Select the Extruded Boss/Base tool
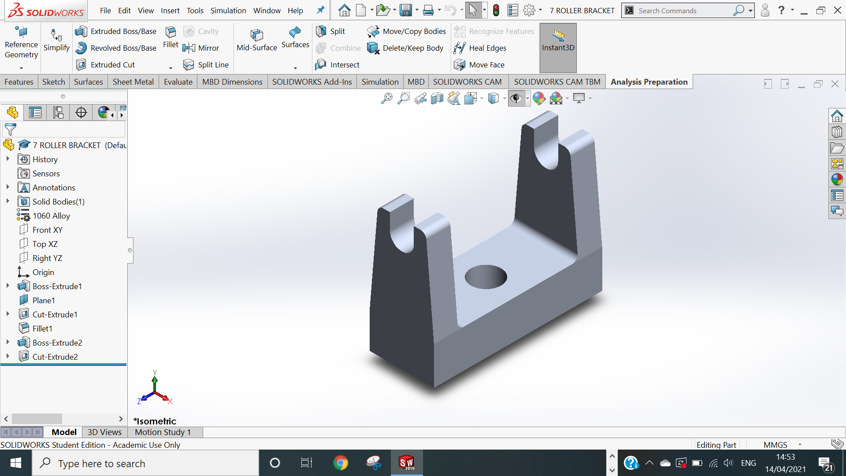 tap(116, 31)
